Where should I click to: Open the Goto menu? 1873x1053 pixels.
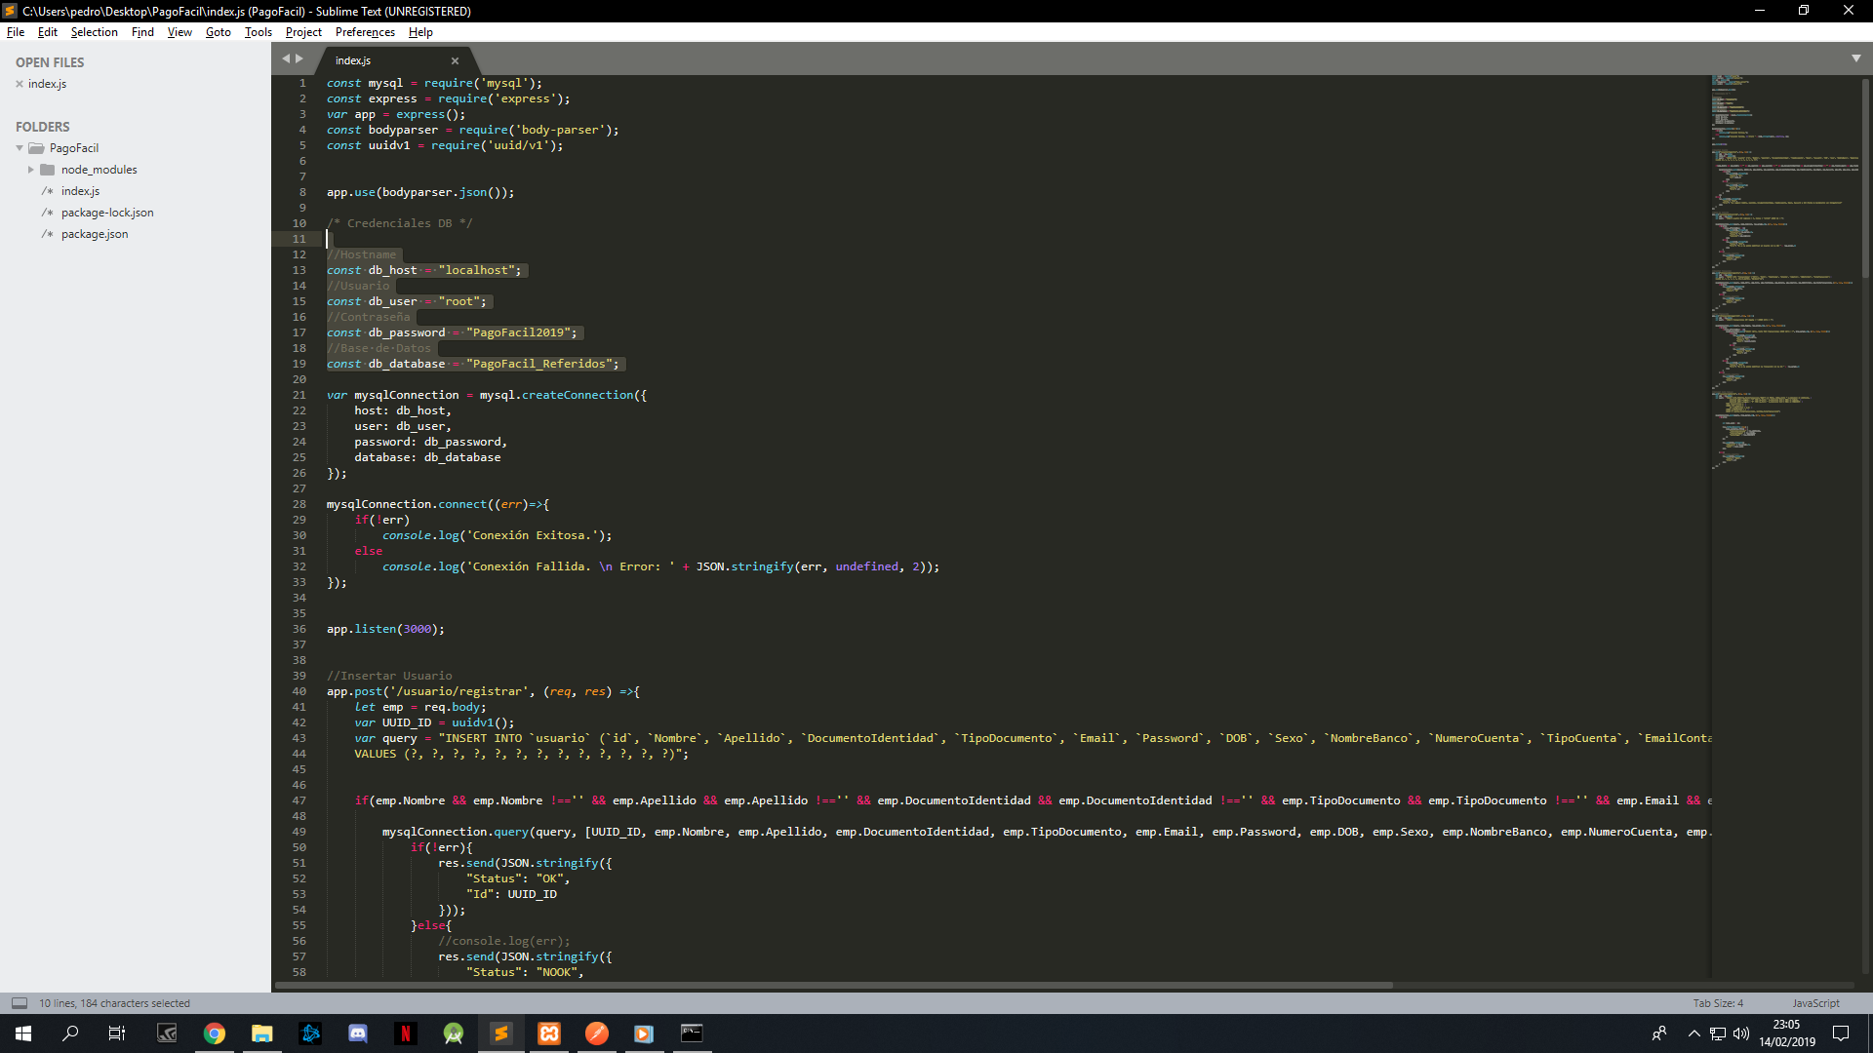click(218, 32)
